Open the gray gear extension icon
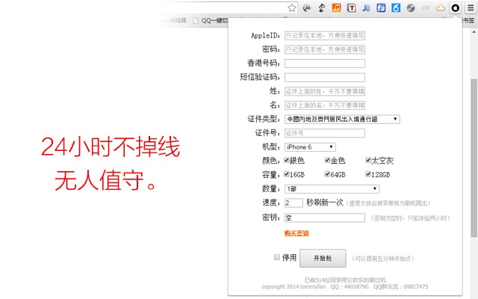 click(x=411, y=8)
